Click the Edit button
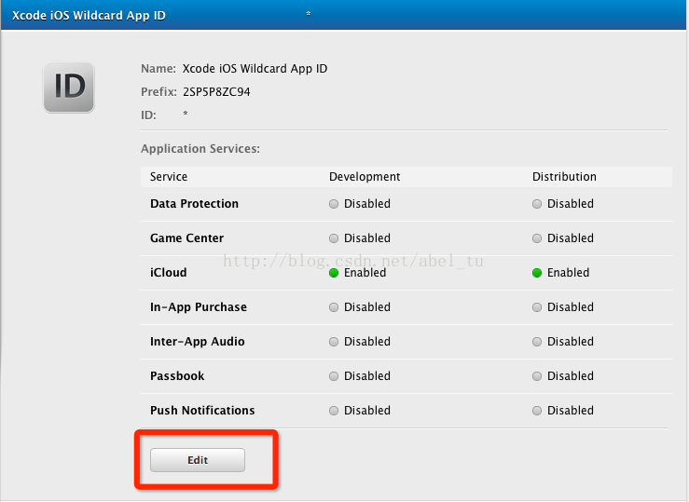This screenshot has height=502, width=689. 198,460
